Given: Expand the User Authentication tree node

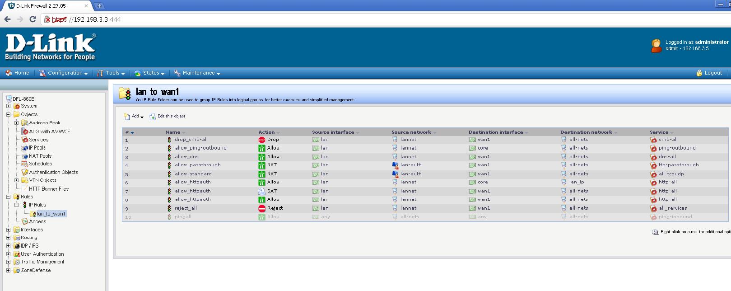Looking at the screenshot, I should tap(8, 254).
